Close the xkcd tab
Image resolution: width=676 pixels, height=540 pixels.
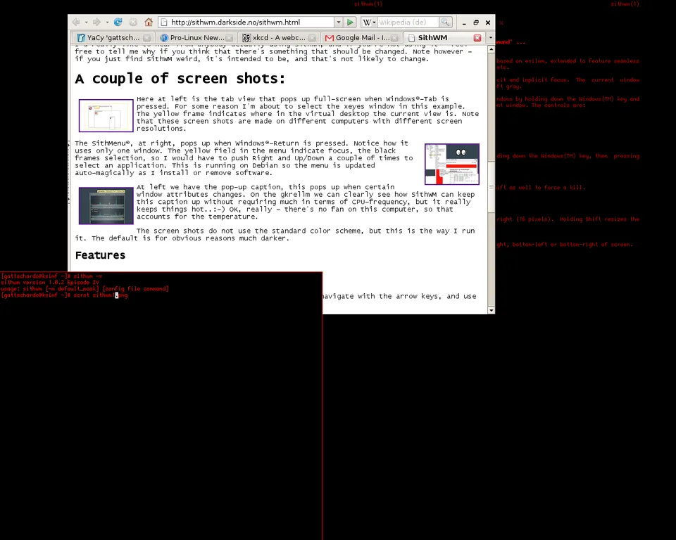click(x=312, y=38)
